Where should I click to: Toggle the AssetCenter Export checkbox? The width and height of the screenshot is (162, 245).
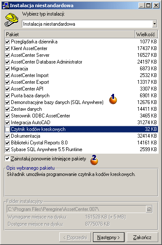point(7,82)
